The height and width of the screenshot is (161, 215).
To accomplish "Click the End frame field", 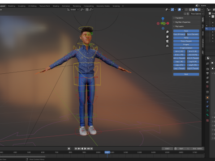I will tap(198, 148).
